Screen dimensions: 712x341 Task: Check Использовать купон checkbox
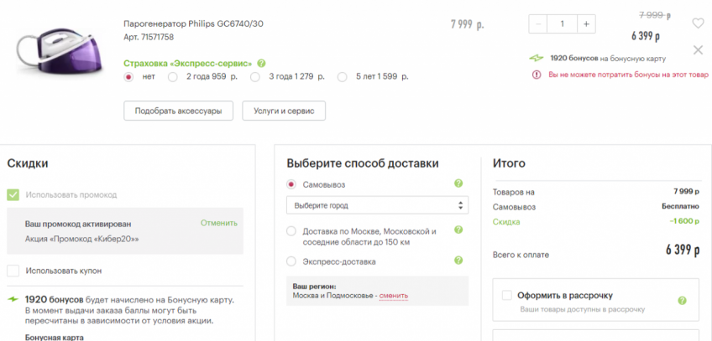[13, 271]
